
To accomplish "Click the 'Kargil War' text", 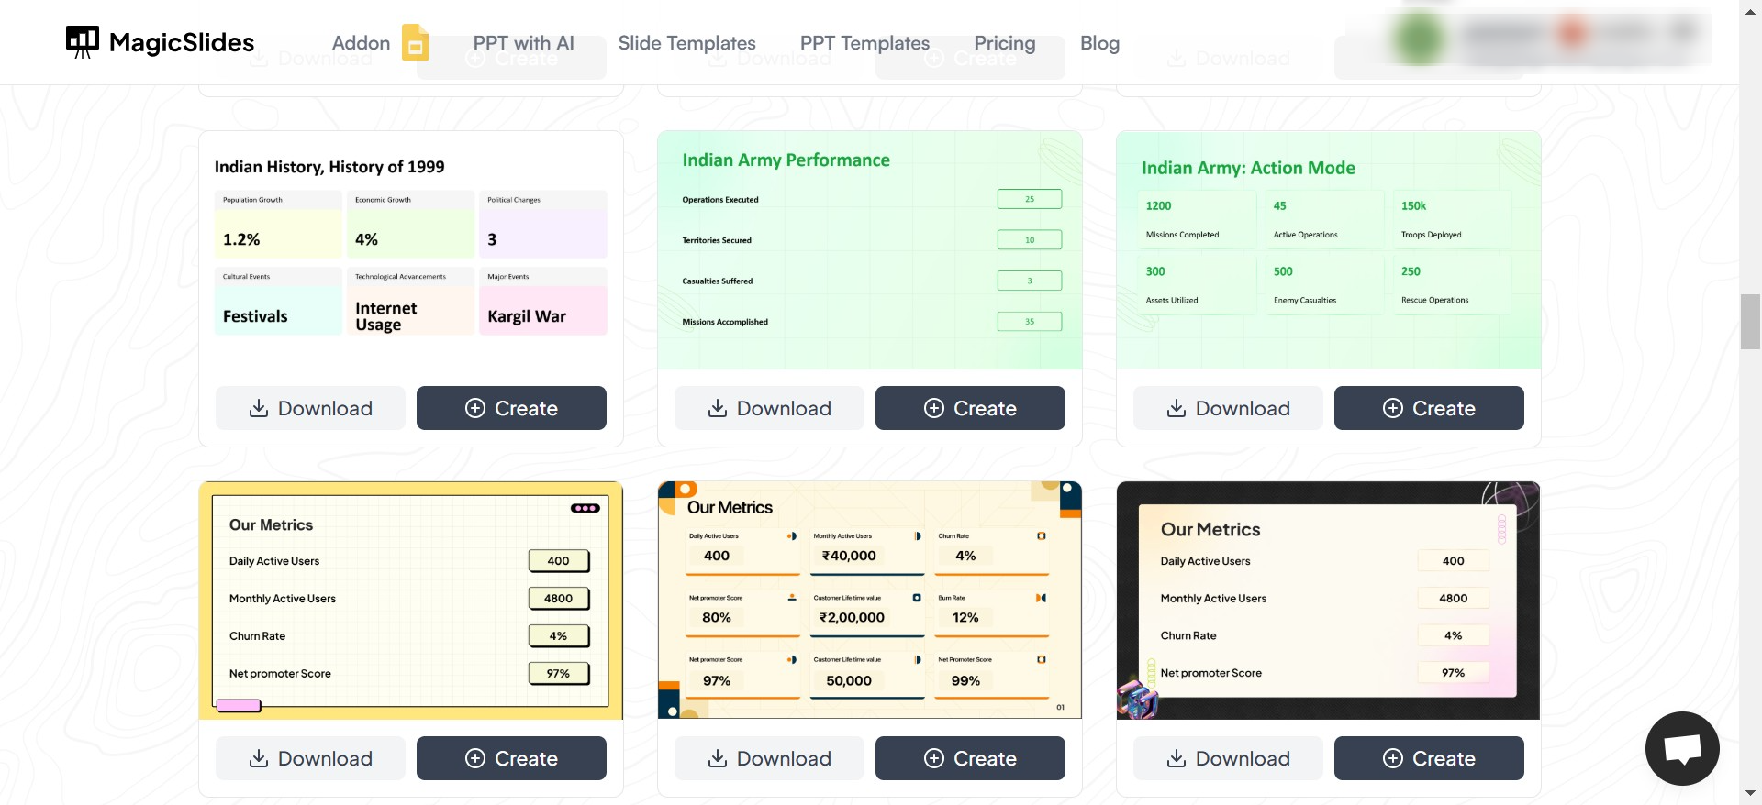I will coord(527,316).
